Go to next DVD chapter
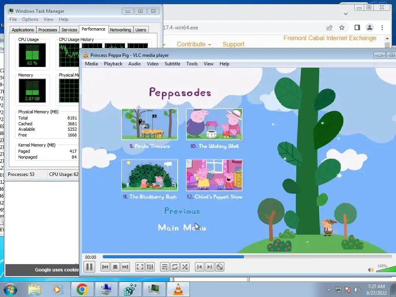The width and height of the screenshot is (396, 297). tap(210, 267)
